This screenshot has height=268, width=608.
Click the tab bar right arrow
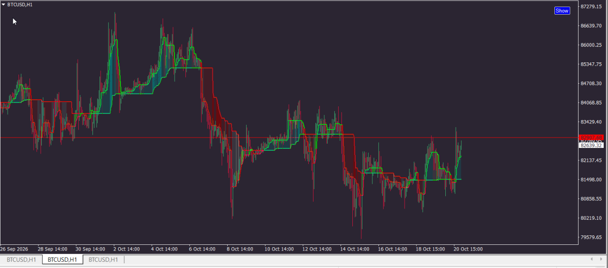pos(601,259)
